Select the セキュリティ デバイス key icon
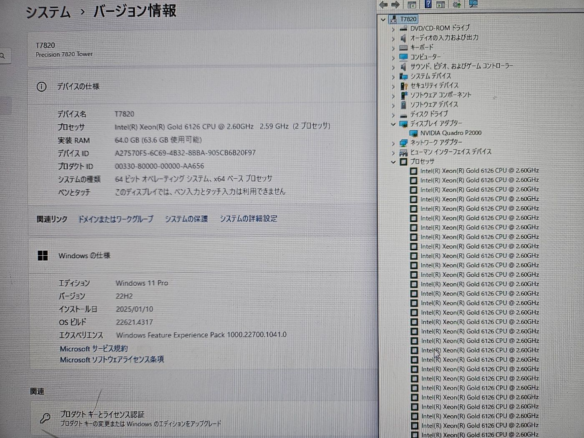This screenshot has height=438, width=584. coord(403,86)
